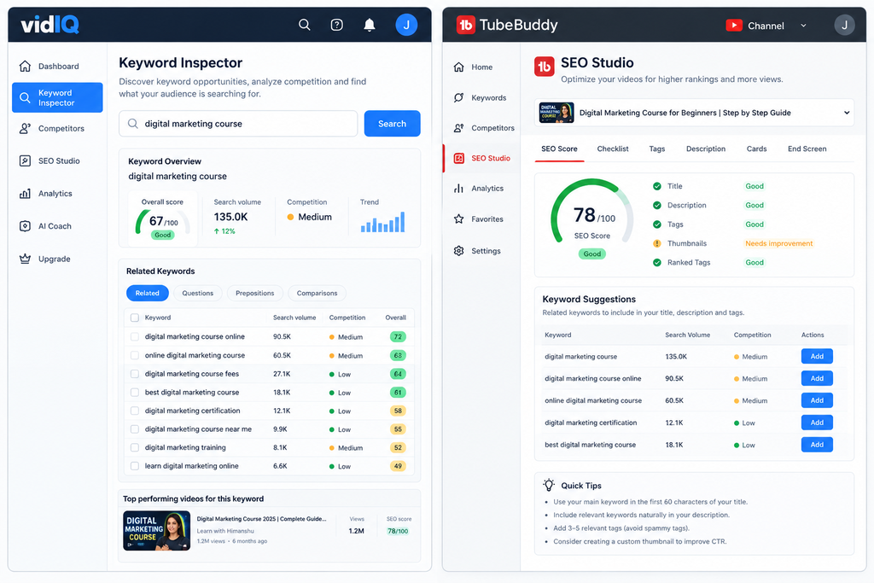
Task: Check the 'online digital marketing course' row in vidIQ
Action: (134, 355)
